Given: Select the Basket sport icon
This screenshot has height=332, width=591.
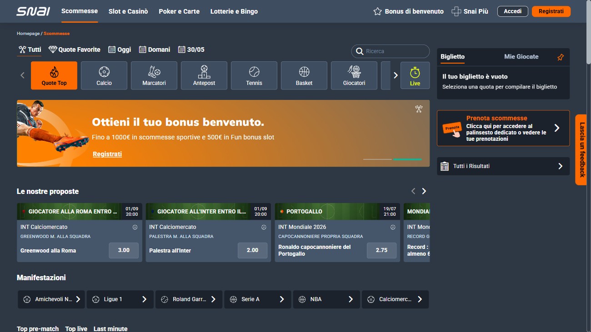Looking at the screenshot, I should pos(304,75).
